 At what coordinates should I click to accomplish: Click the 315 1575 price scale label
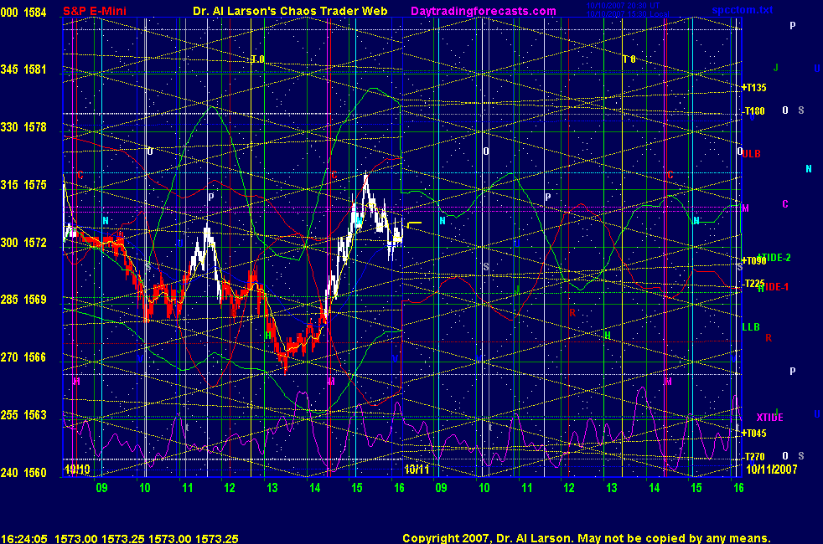coord(23,184)
